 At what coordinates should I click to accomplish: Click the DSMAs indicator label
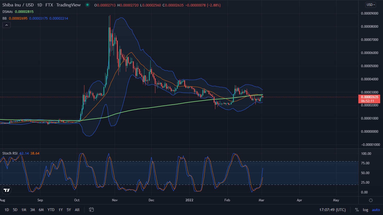click(x=8, y=12)
